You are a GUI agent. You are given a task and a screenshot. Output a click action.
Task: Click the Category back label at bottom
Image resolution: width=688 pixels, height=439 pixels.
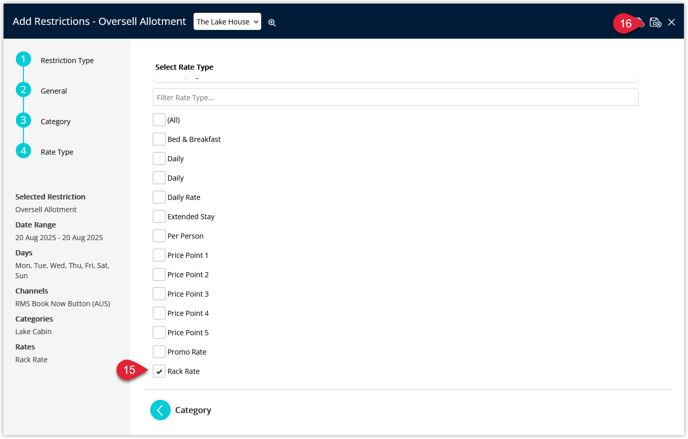coord(193,410)
